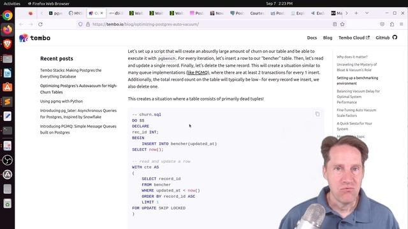Open a new tab with the plus button
This screenshot has width=408, height=229.
click(356, 13)
